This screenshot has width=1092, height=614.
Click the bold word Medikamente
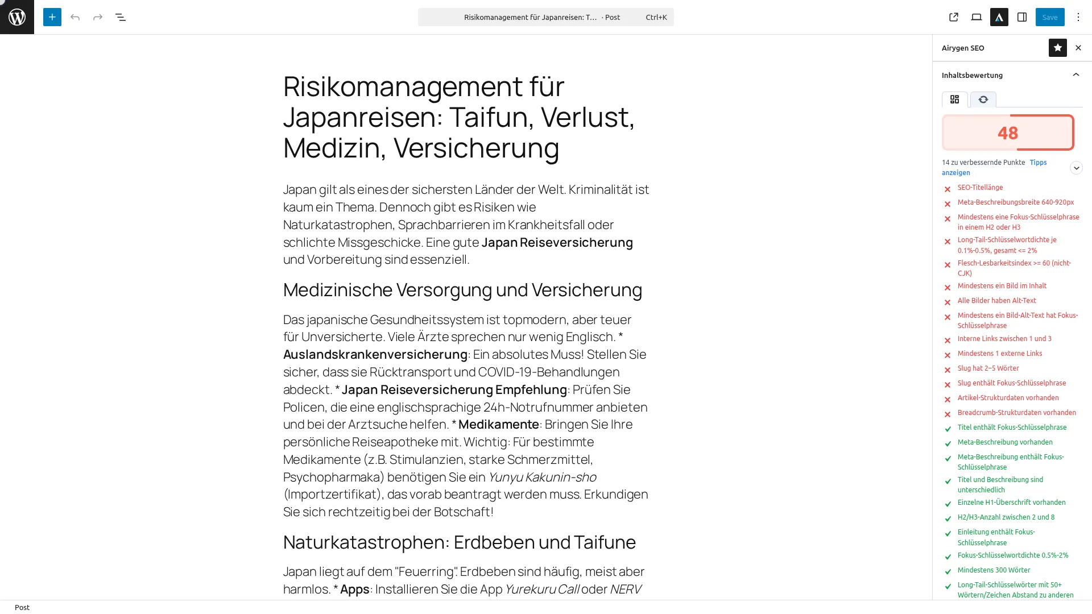coord(499,425)
